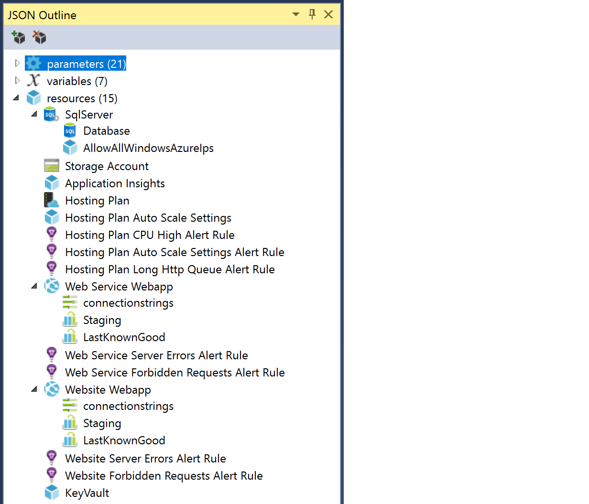The width and height of the screenshot is (589, 504).
Task: Close the JSON Outline panel
Action: [328, 14]
